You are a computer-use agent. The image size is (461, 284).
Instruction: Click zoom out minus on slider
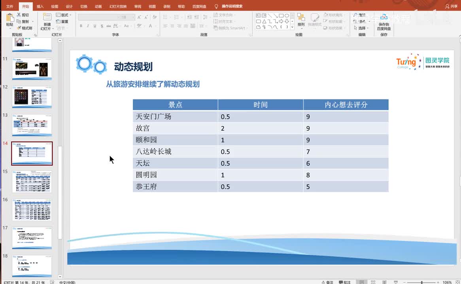tap(404, 282)
